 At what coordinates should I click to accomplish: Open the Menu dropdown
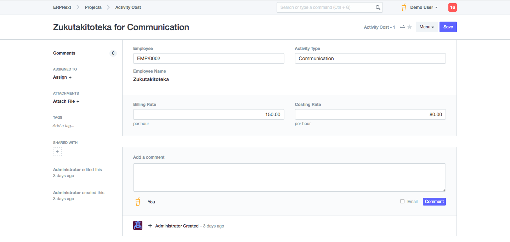(426, 27)
